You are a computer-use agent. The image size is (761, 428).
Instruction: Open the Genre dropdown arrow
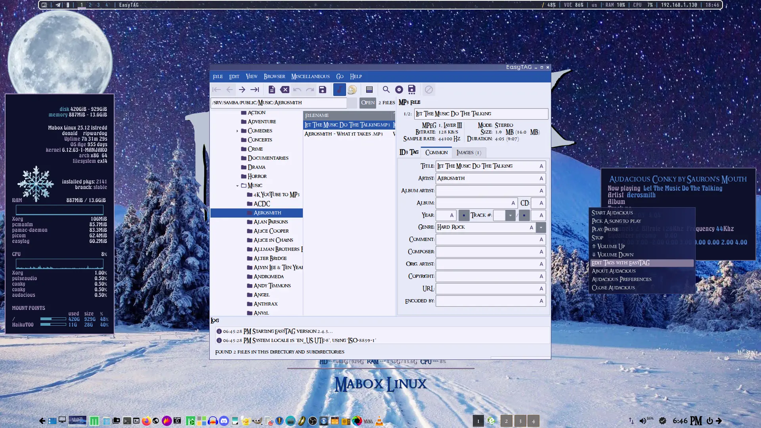click(x=541, y=227)
